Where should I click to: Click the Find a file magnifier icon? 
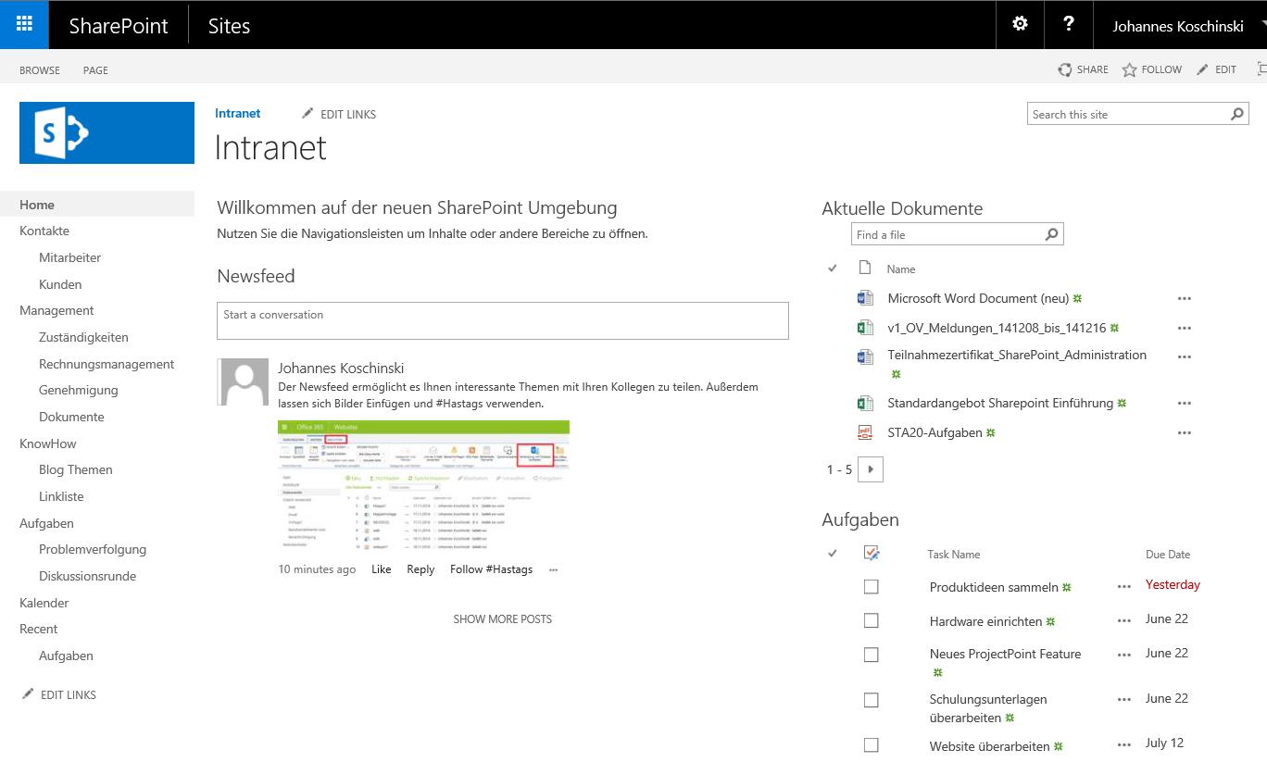click(1051, 234)
